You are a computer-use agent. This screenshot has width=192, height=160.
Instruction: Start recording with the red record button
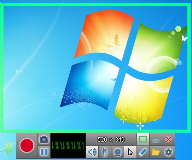[x=27, y=145]
